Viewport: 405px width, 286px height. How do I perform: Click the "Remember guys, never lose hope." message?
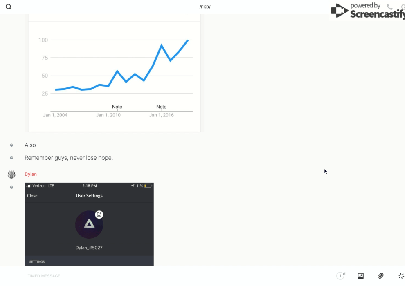69,158
